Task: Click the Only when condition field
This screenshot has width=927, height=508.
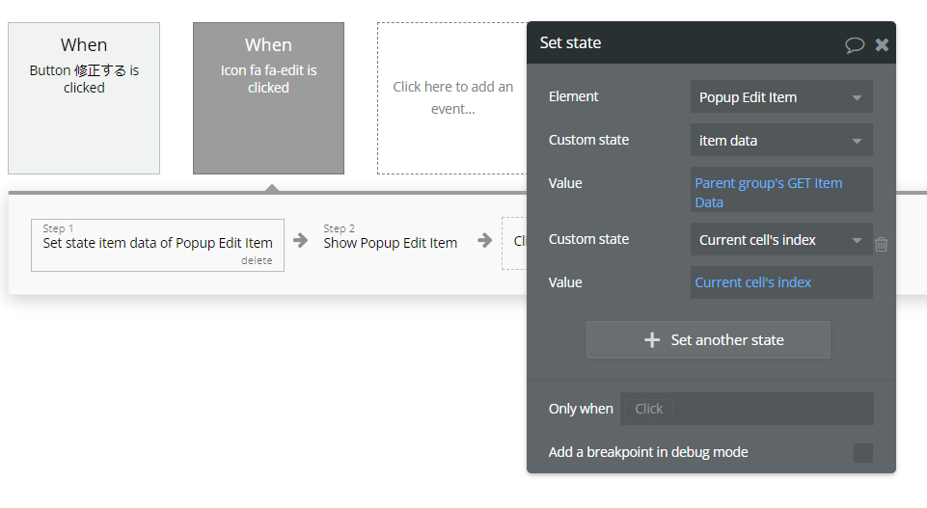Action: coord(747,409)
